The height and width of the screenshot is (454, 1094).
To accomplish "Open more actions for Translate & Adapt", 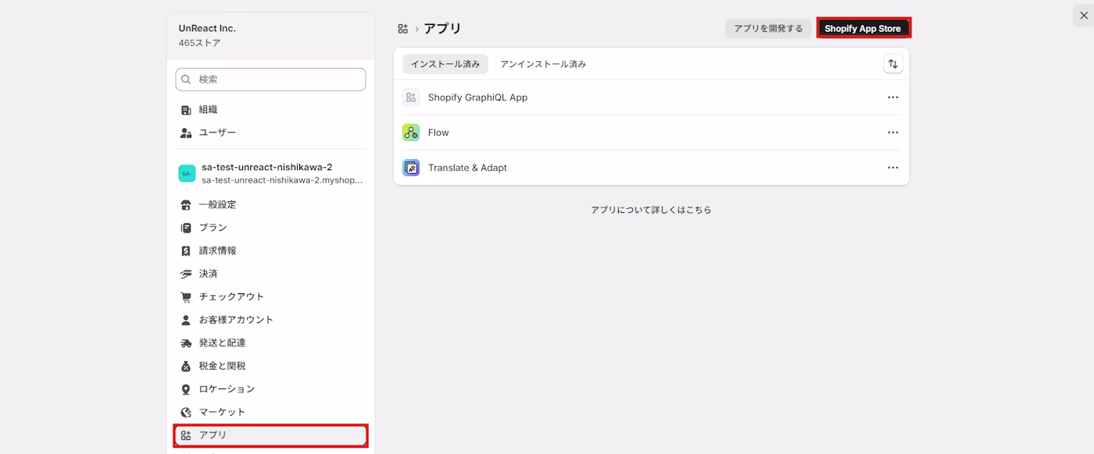I will (893, 168).
